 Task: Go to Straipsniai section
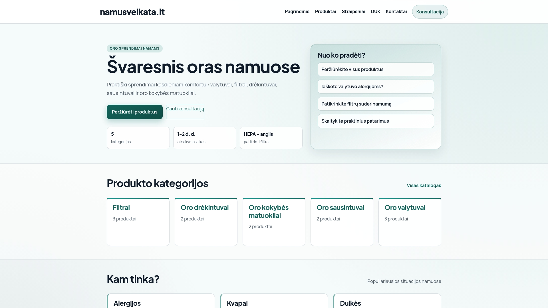[353, 12]
